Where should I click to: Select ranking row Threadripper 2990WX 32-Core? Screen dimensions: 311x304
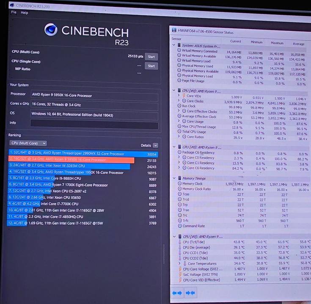pos(83,154)
